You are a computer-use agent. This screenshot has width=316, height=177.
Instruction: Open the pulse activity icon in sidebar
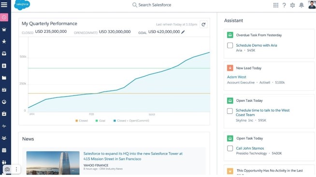[x=4, y=126]
